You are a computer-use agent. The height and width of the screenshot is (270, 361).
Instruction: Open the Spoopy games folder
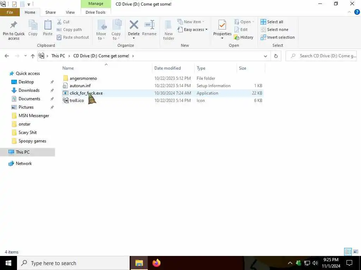[x=32, y=141]
